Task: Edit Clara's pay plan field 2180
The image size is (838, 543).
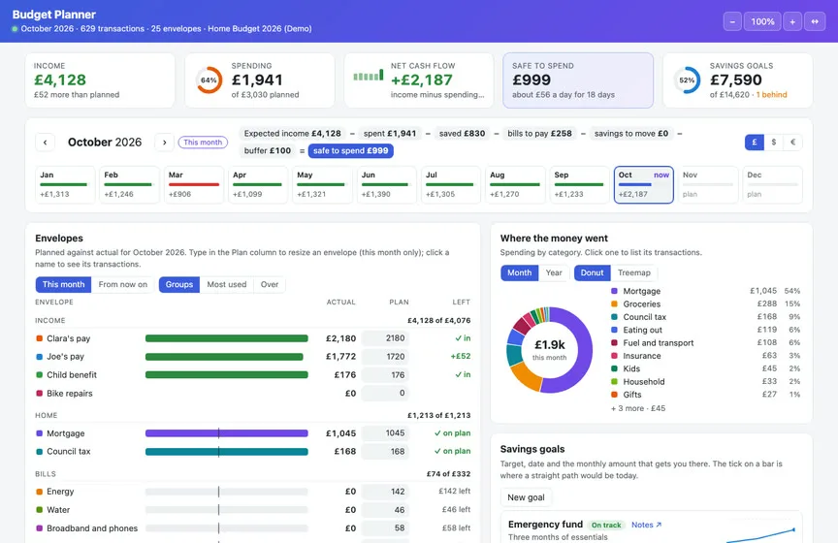Action: 385,337
